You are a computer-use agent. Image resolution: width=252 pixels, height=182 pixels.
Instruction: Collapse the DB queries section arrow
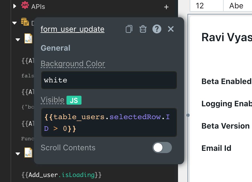15,23
